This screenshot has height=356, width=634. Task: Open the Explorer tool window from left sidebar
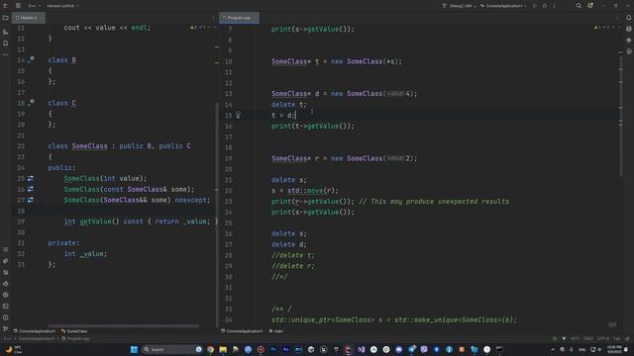(5, 18)
